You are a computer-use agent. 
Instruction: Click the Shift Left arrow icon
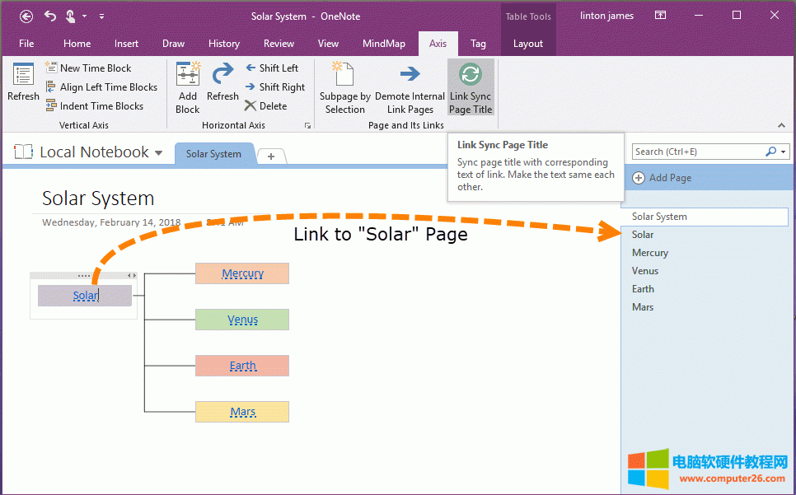tap(251, 68)
